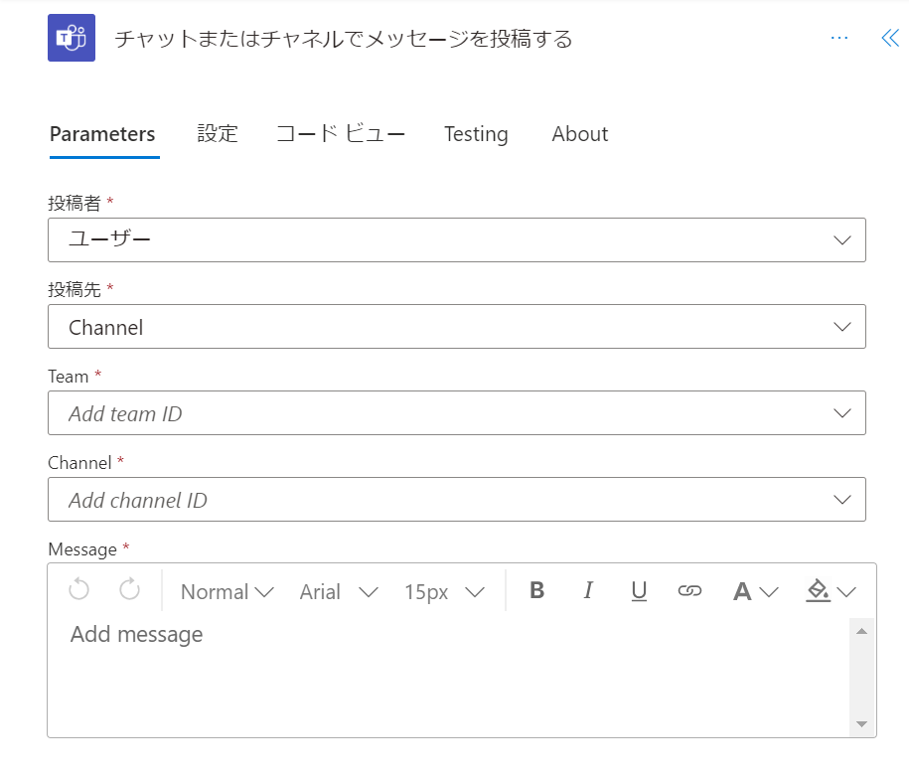
Task: Toggle bold formatting for the message
Action: [x=537, y=590]
